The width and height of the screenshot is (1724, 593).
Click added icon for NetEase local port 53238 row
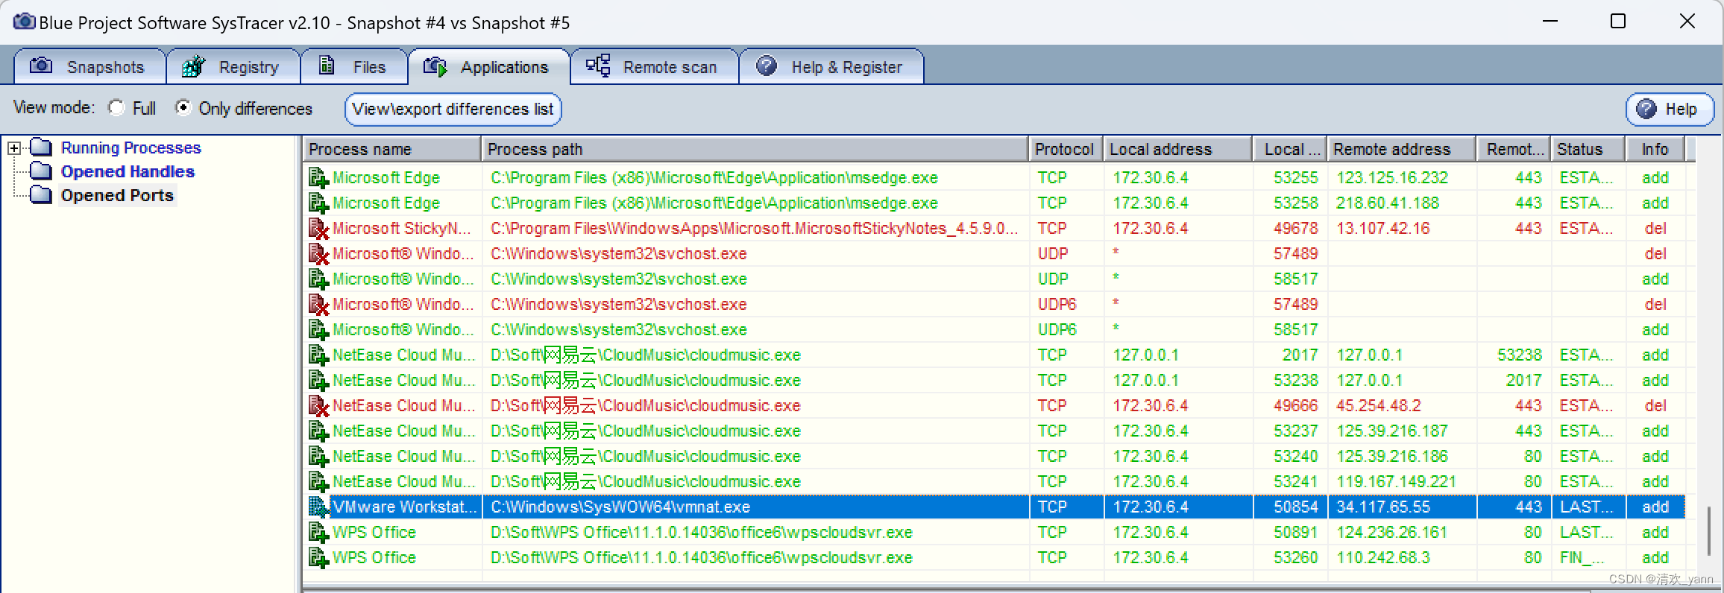pyautogui.click(x=319, y=381)
